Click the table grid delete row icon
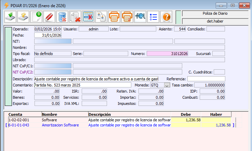The image size is (252, 151). (x=88, y=16)
